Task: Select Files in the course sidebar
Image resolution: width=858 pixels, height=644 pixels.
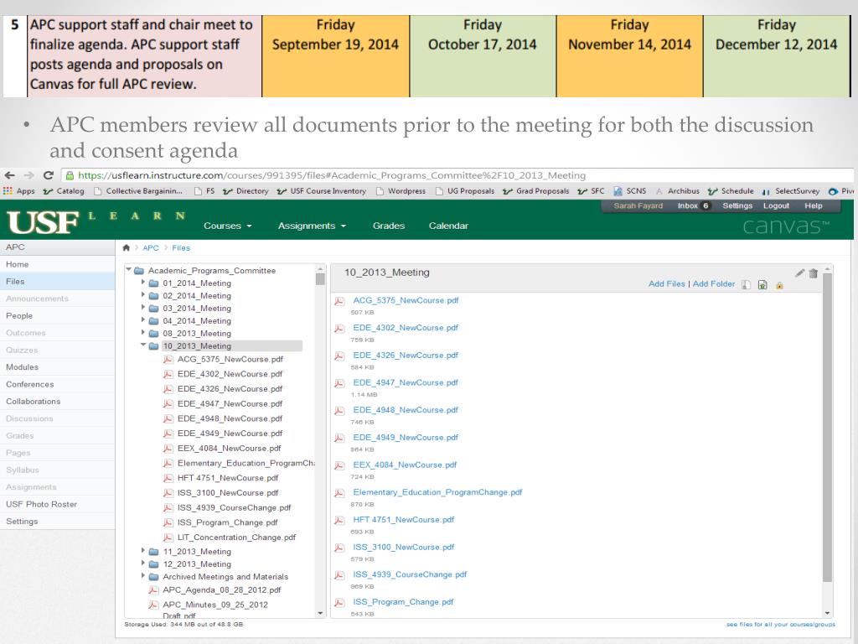Action: (x=58, y=282)
